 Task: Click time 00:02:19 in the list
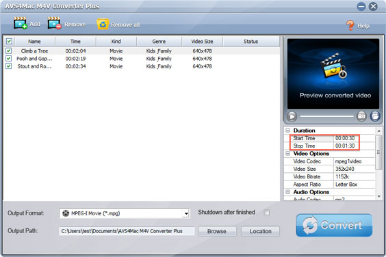75,59
